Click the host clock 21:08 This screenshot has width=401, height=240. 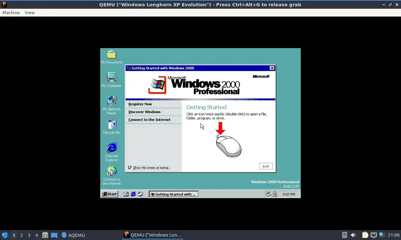coord(393,235)
